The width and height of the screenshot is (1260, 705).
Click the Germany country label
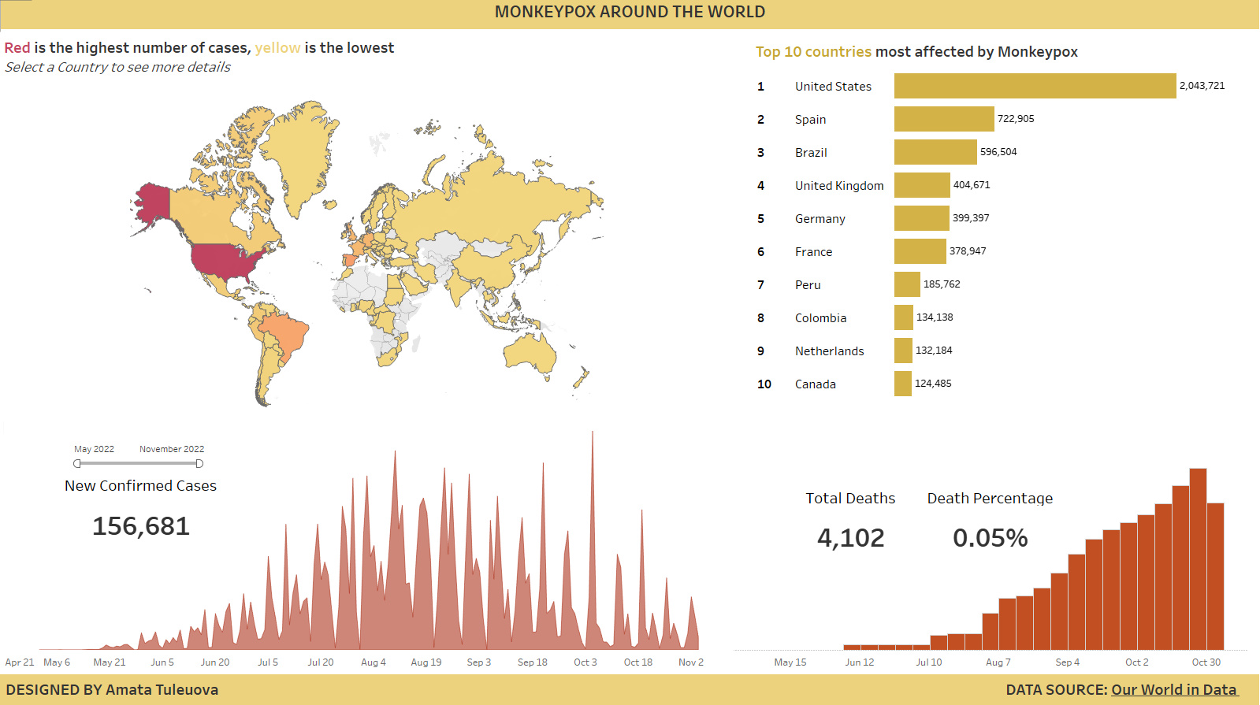[820, 219]
